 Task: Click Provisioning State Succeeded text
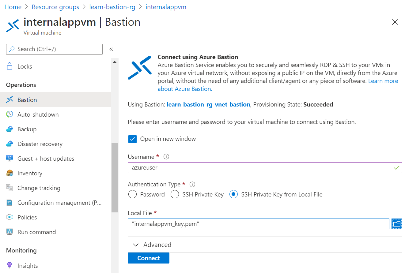293,104
